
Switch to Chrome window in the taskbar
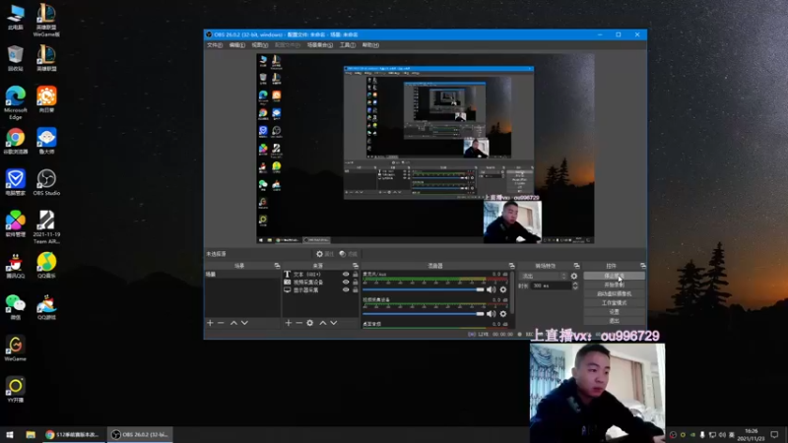click(x=73, y=434)
